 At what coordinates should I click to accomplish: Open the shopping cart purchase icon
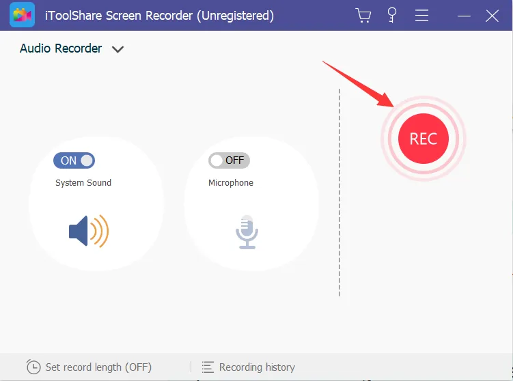363,16
